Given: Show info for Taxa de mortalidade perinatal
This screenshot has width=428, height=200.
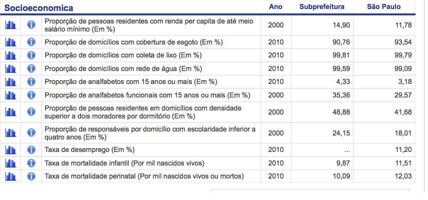Looking at the screenshot, I should point(32,176).
